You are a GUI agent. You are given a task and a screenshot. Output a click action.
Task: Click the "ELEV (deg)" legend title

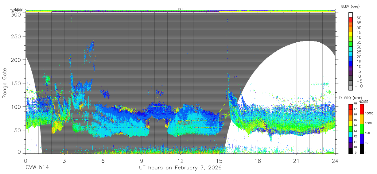pyautogui.click(x=350, y=6)
